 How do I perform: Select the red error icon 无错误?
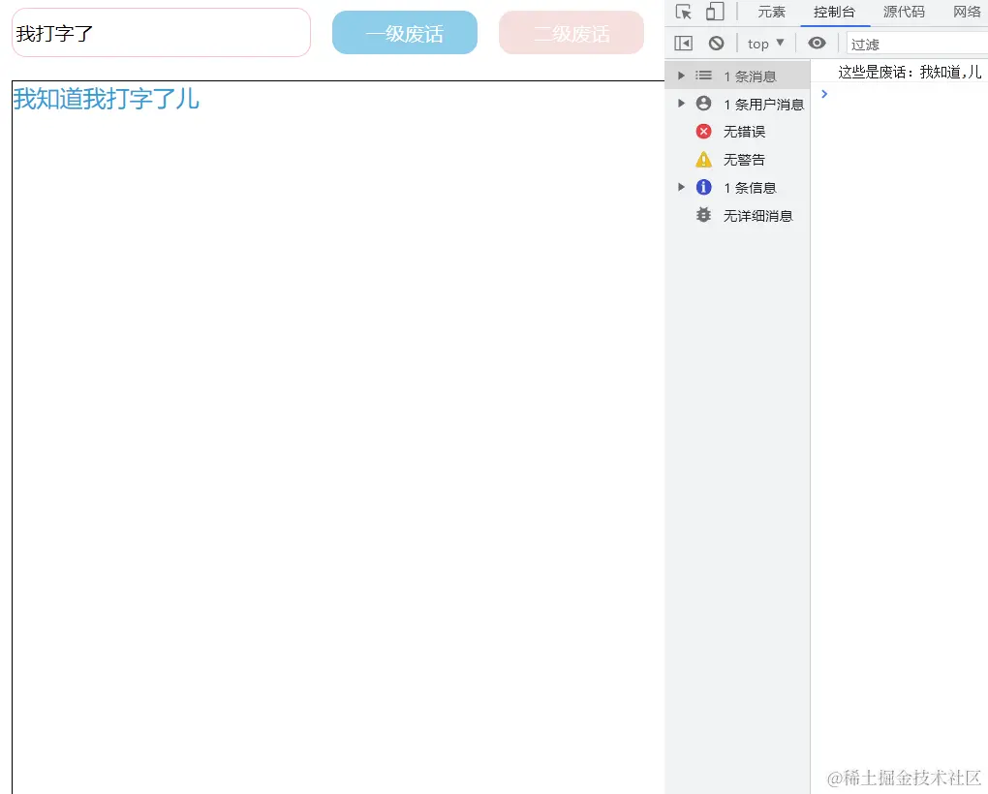click(704, 131)
